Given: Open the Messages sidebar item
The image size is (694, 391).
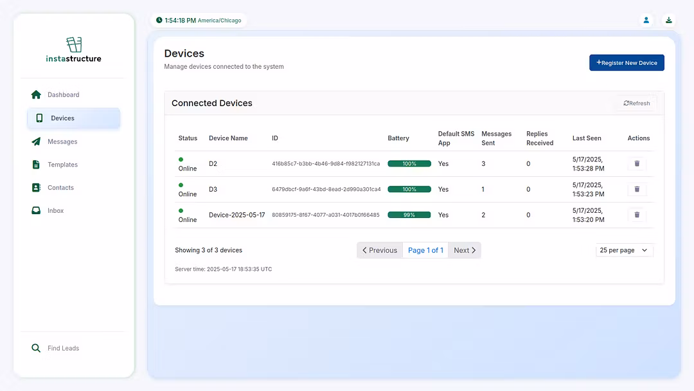Looking at the screenshot, I should 62,141.
